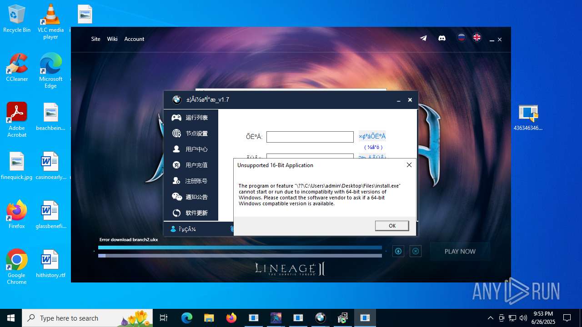
Task: Select finequick.jpg file on desktop
Action: click(x=17, y=166)
